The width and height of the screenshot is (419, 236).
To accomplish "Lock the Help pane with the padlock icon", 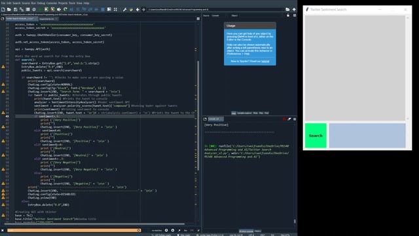I will point(288,16).
